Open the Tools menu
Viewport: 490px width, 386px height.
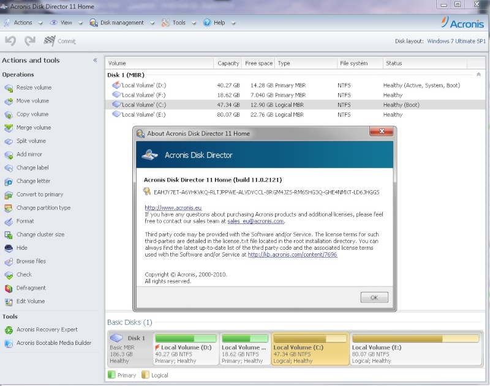[x=179, y=23]
